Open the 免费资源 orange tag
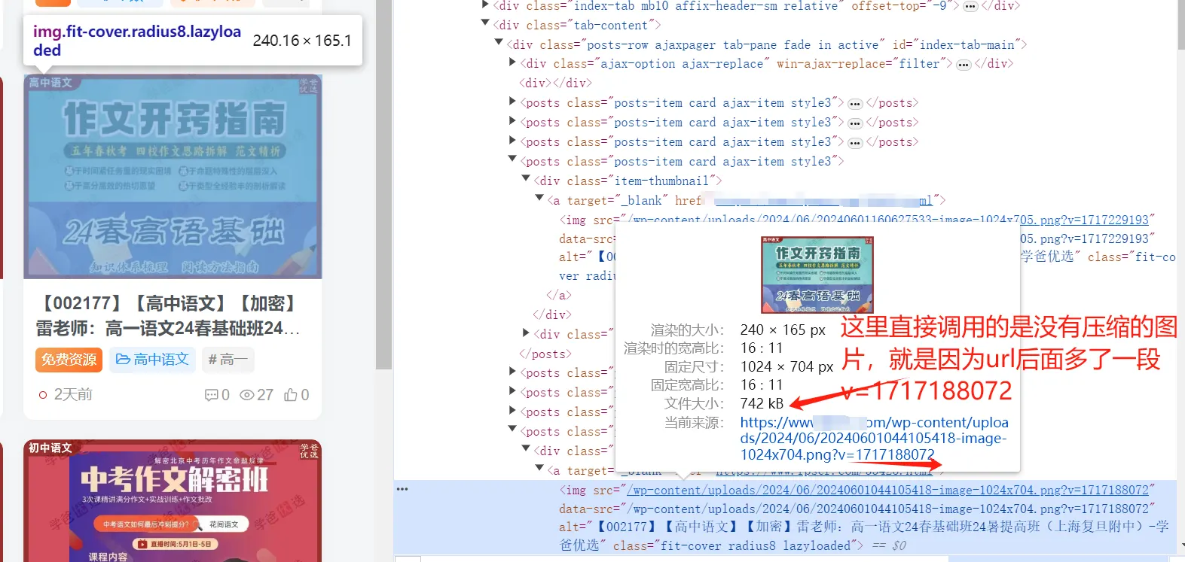This screenshot has width=1185, height=562. point(69,360)
